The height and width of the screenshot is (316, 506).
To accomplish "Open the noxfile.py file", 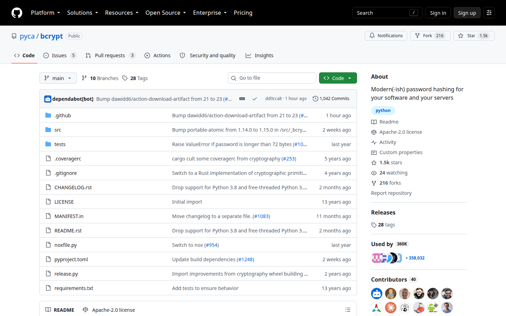I will pyautogui.click(x=65, y=245).
